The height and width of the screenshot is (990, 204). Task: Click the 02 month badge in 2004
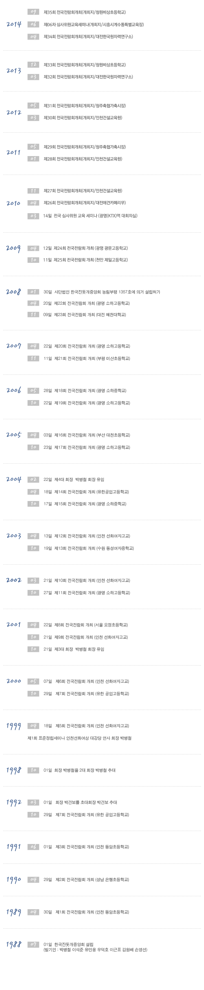click(33, 479)
